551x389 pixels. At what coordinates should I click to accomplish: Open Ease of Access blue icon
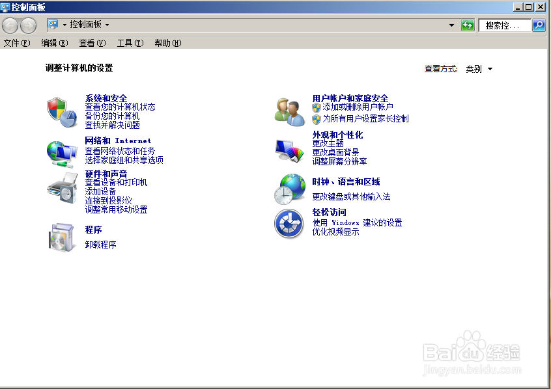(x=289, y=223)
